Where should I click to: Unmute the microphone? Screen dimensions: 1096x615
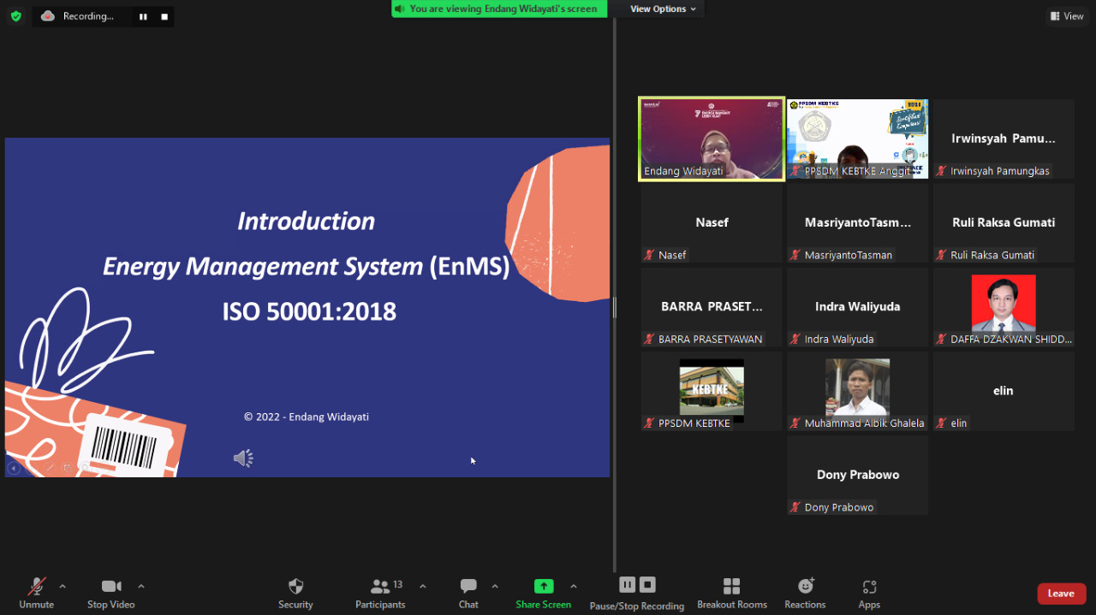(37, 592)
